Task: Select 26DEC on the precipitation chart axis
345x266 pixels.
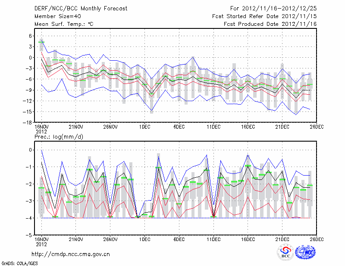Action: click(317, 239)
